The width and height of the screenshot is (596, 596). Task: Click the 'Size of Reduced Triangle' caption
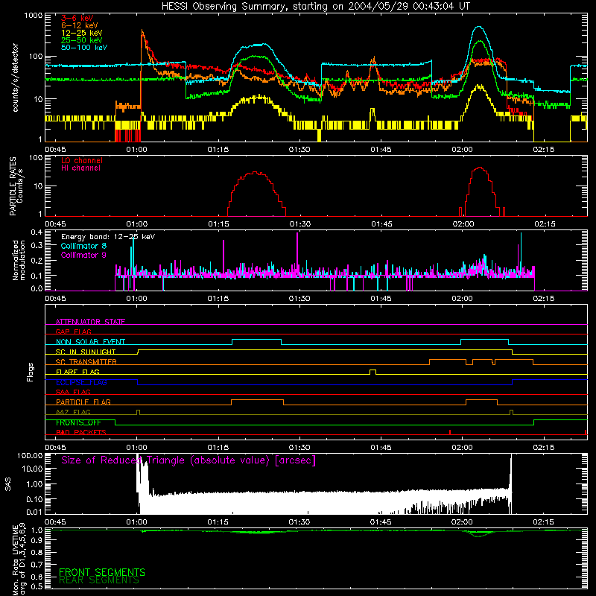[188, 460]
